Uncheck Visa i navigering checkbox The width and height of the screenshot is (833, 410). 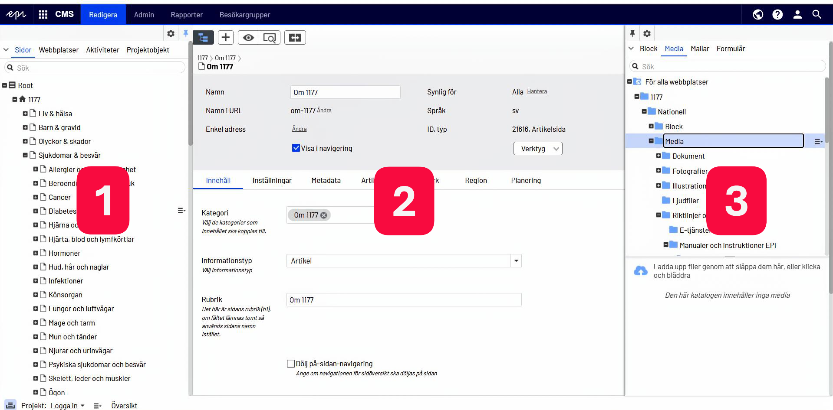(x=296, y=148)
